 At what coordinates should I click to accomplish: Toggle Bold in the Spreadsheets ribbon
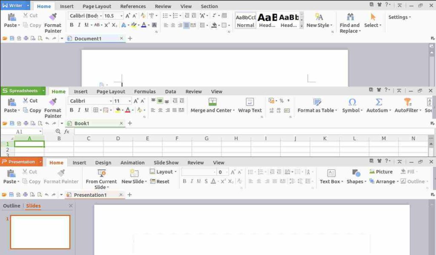point(72,110)
